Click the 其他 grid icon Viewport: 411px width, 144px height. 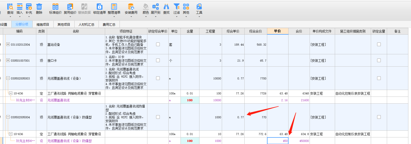[186, 7]
